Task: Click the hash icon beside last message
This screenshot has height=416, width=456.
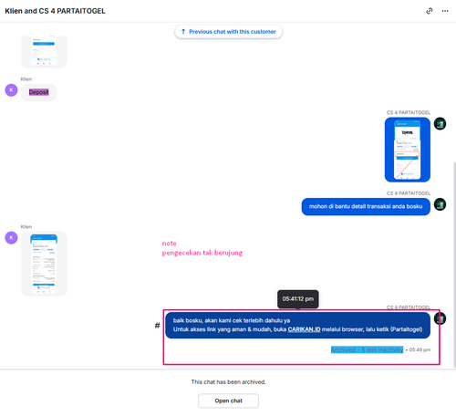Action: (x=157, y=326)
